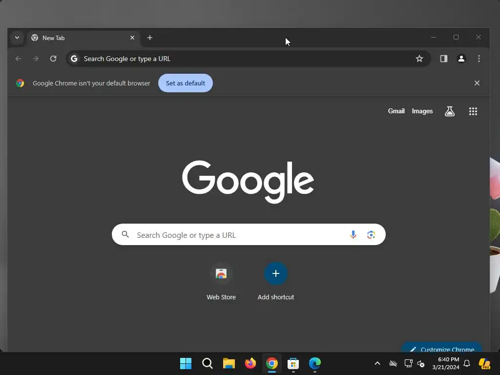Open the network display tray icon
Screen dimensions: 500x375
coord(408,363)
